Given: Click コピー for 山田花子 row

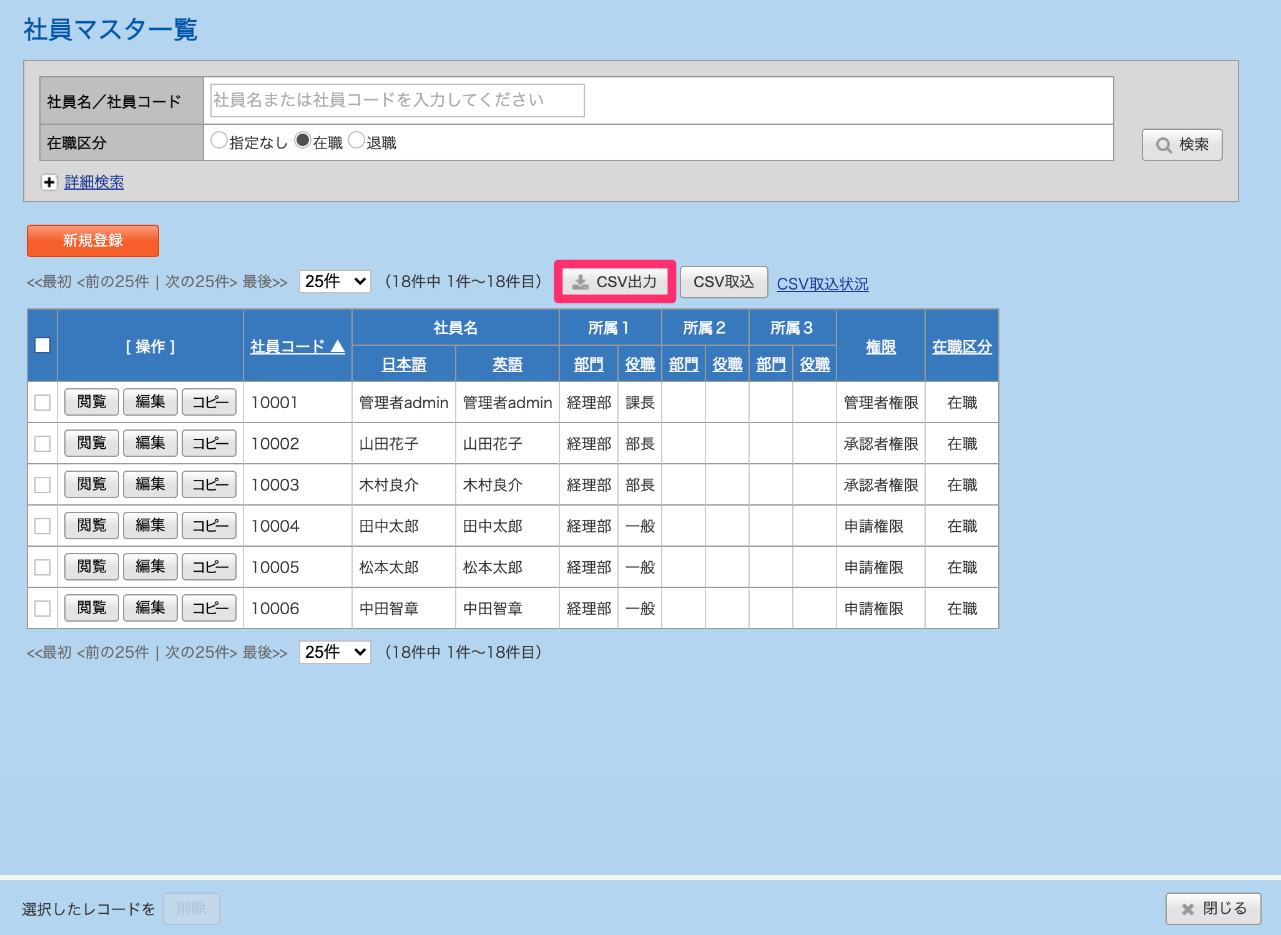Looking at the screenshot, I should 209,443.
